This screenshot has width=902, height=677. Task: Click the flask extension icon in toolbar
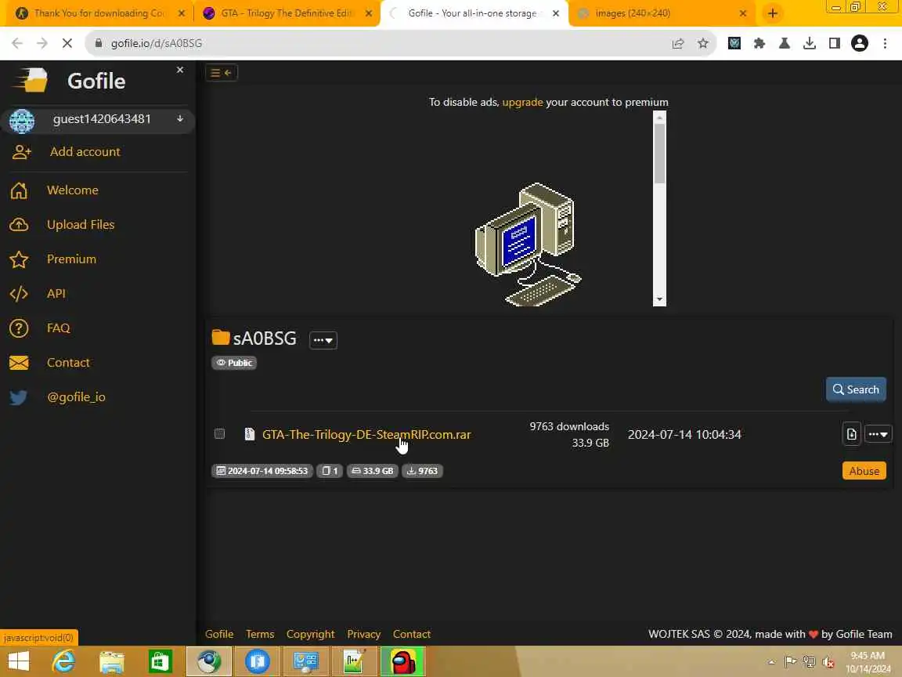784,43
